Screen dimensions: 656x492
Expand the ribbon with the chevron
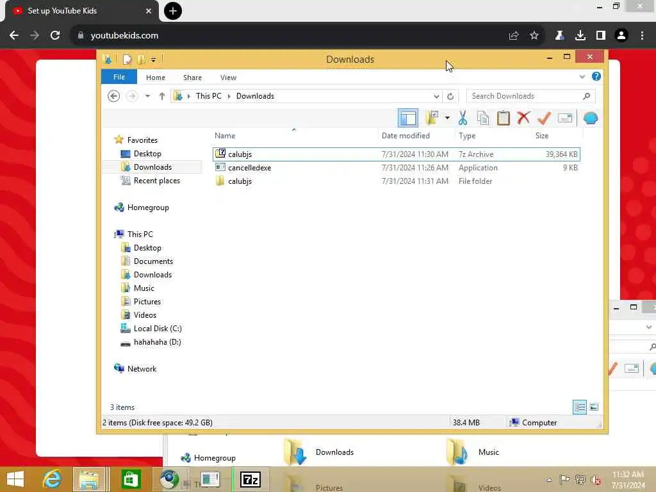click(x=582, y=77)
